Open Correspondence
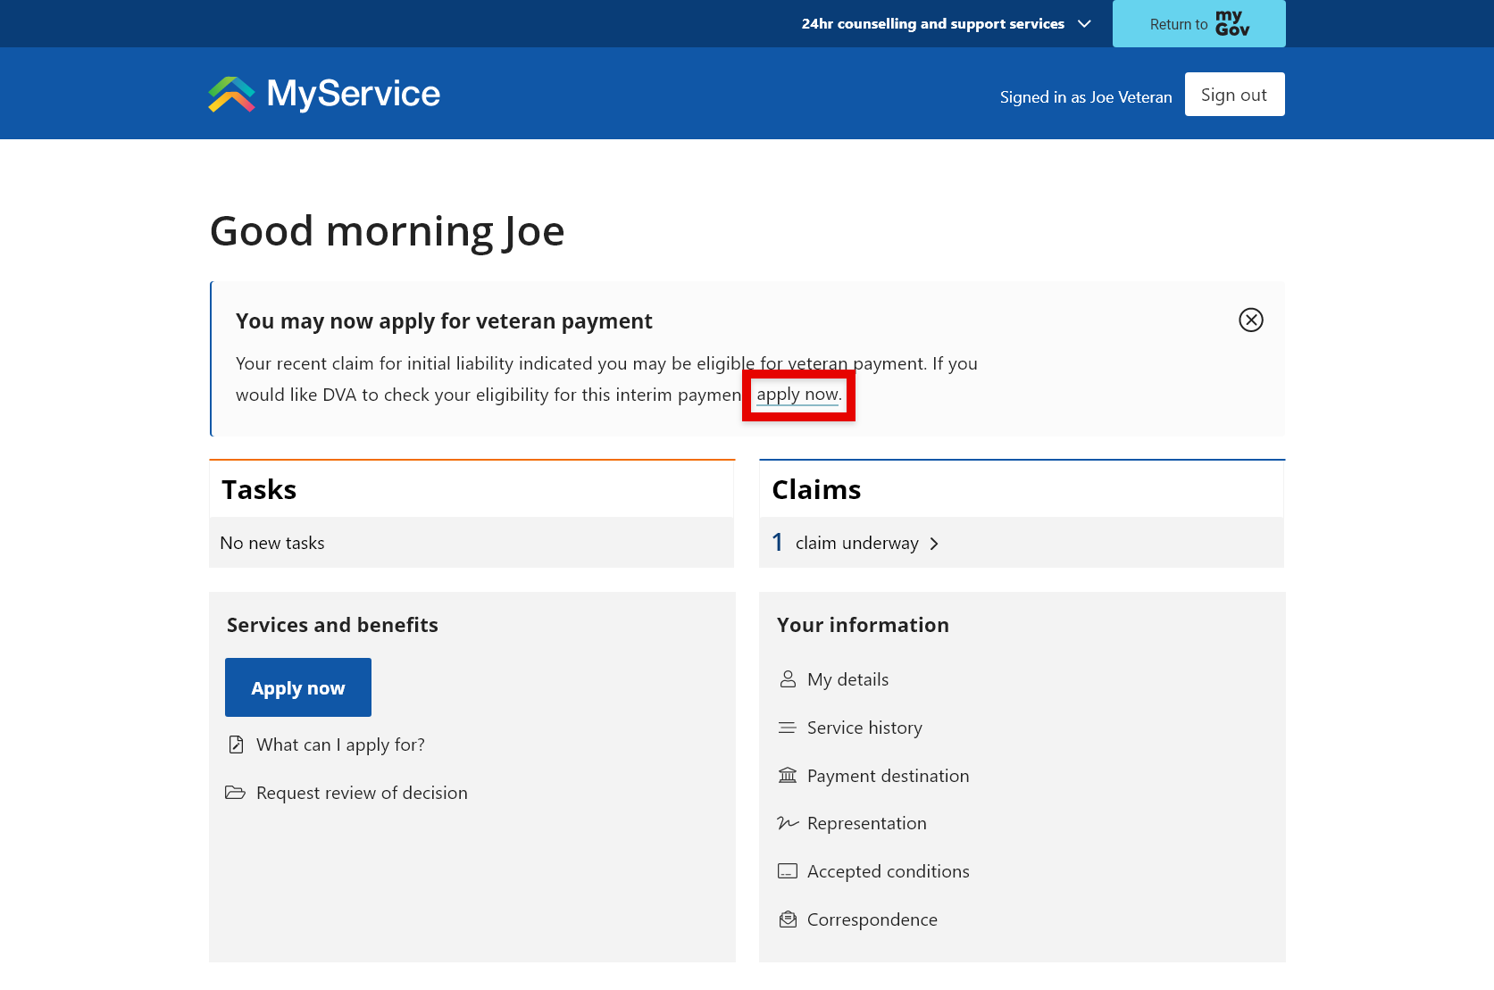Viewport: 1494px width, 990px height. (x=872, y=919)
